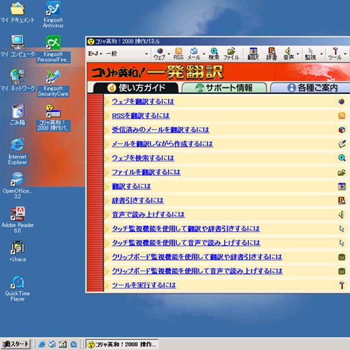350x350 pixels.
Task: Open the スタート menu button
Action: coord(16,344)
